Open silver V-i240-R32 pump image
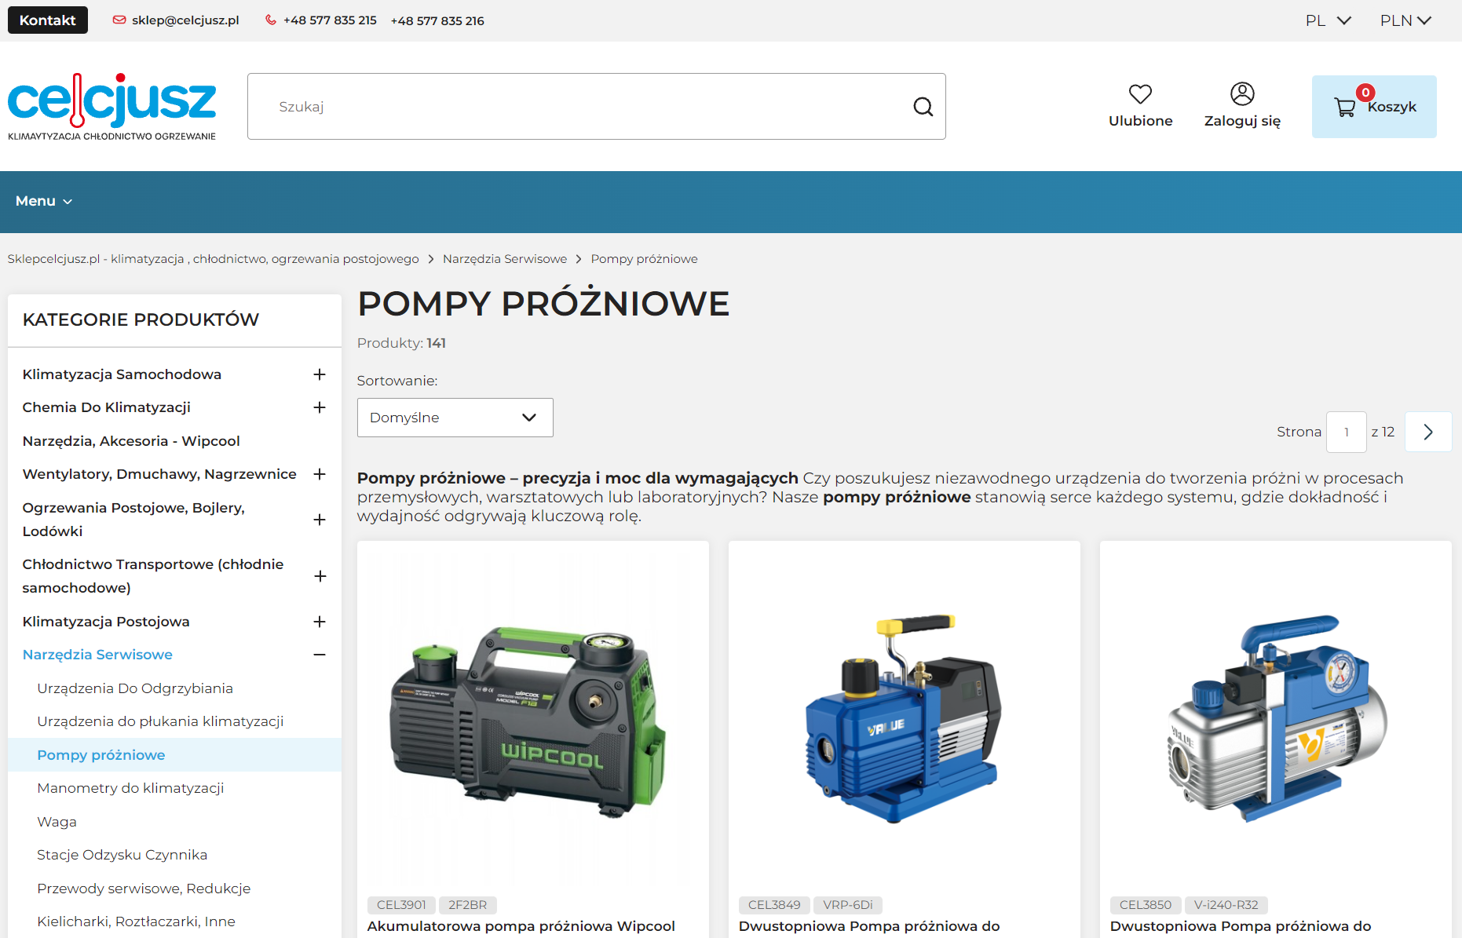1462x938 pixels. point(1276,718)
